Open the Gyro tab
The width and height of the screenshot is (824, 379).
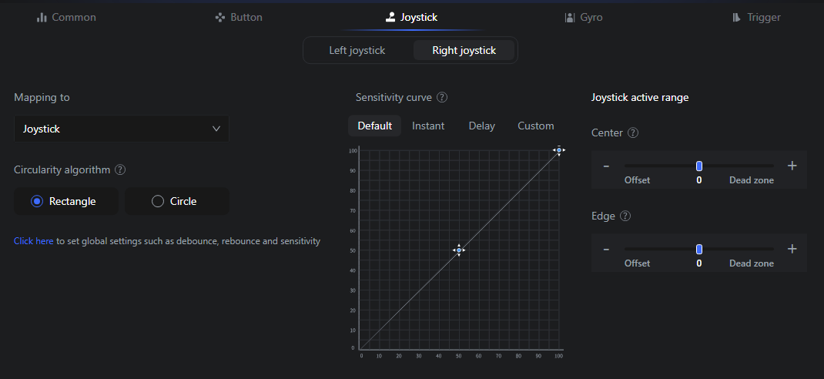point(583,17)
